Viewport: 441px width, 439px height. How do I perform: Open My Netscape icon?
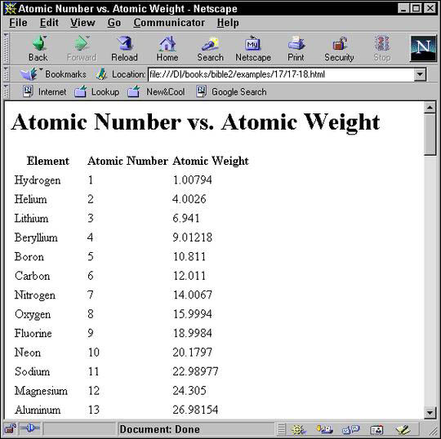(253, 43)
